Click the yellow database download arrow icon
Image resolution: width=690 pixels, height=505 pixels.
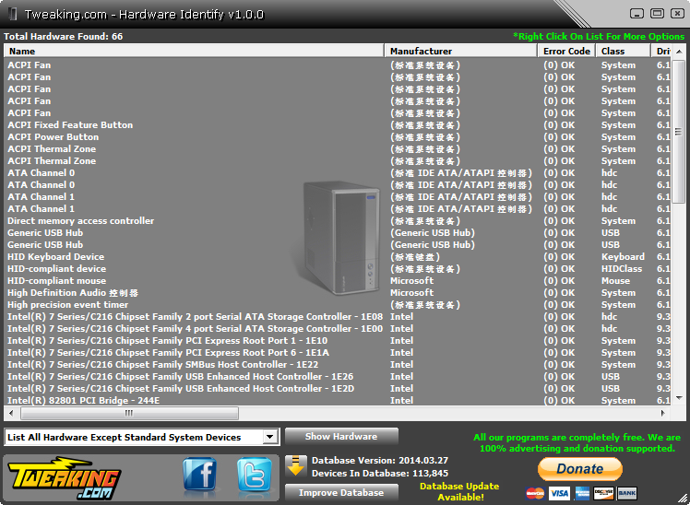click(x=296, y=466)
